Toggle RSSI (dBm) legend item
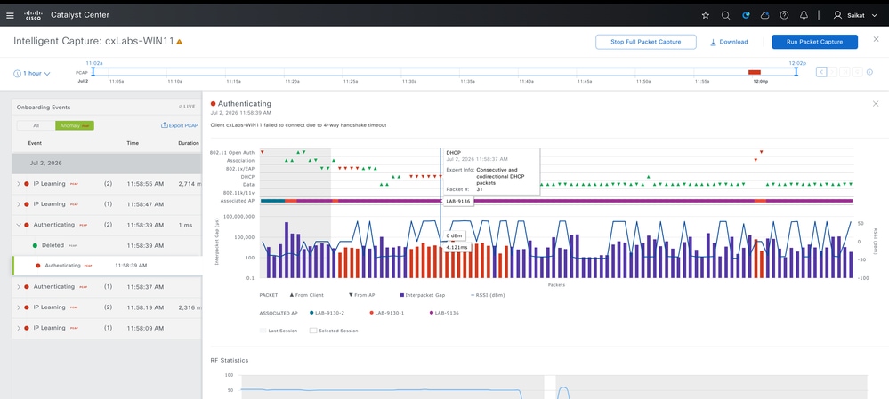Viewport: 889px width, 399px height. click(488, 295)
